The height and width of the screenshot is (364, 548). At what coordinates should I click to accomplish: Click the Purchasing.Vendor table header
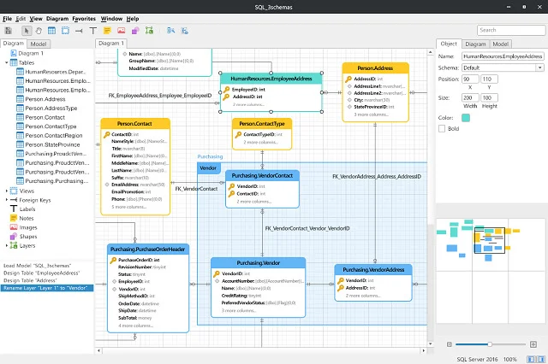259,263
